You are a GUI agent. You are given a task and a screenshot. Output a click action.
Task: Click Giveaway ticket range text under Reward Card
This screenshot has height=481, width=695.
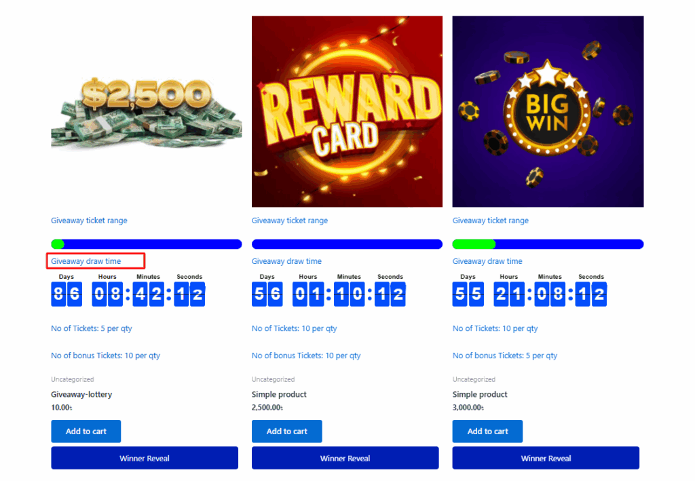290,220
